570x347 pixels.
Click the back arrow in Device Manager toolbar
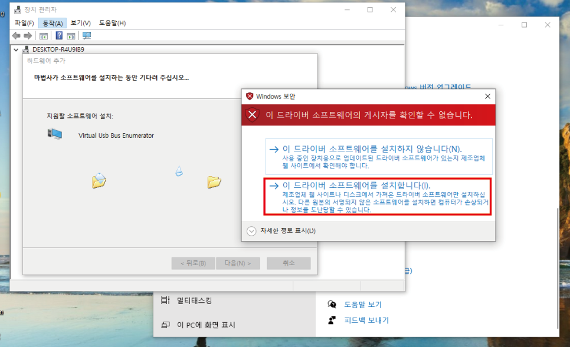tap(16, 35)
